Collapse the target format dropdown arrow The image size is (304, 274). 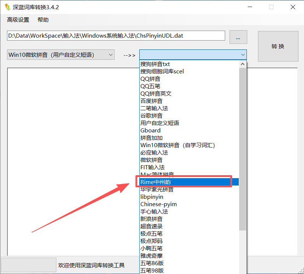pyautogui.click(x=243, y=55)
